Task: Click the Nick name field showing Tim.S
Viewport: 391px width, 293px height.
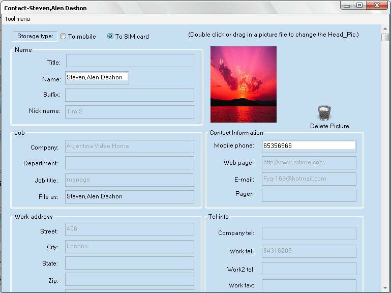Action: pyautogui.click(x=130, y=112)
